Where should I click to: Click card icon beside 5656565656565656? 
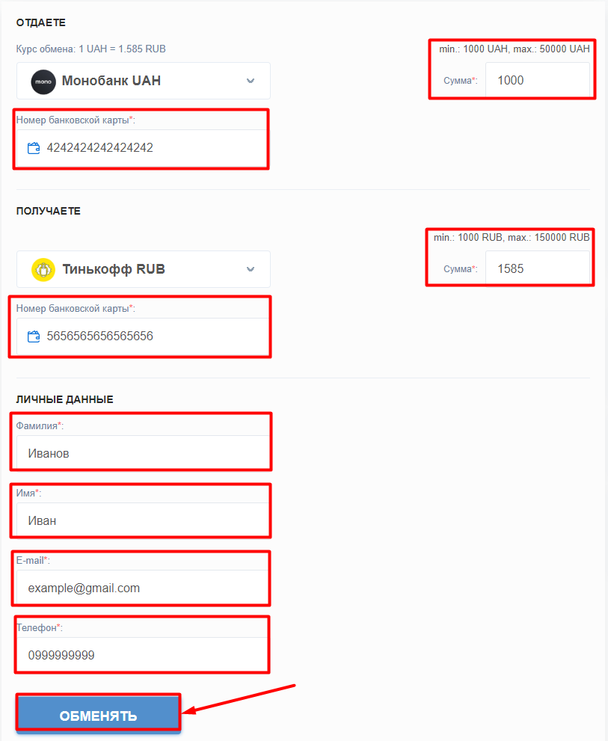pos(34,336)
